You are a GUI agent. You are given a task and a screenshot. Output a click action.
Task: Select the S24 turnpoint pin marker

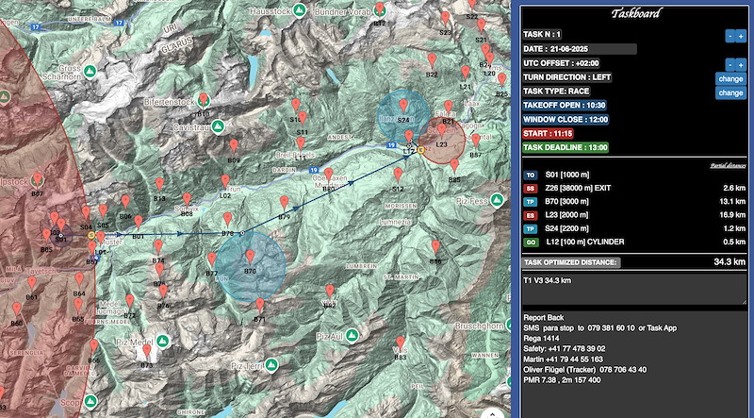click(x=404, y=105)
